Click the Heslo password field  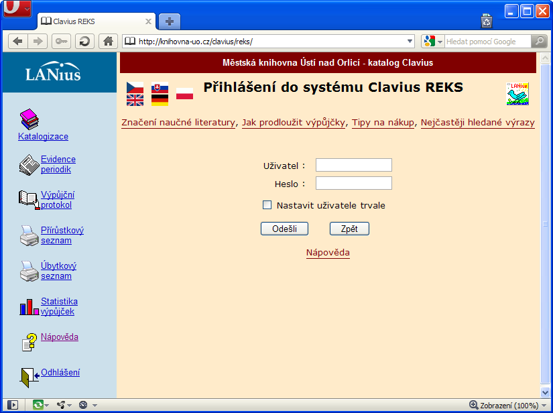click(354, 183)
